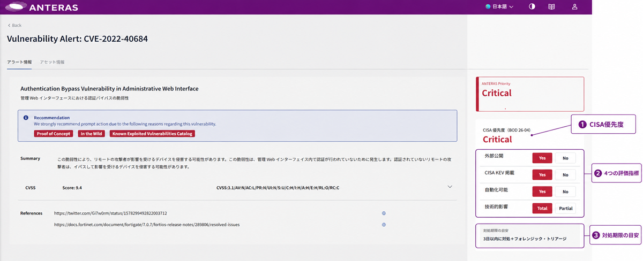This screenshot has height=261, width=643.
Task: Click the 自動化可能 indicator label
Action: pyautogui.click(x=496, y=190)
